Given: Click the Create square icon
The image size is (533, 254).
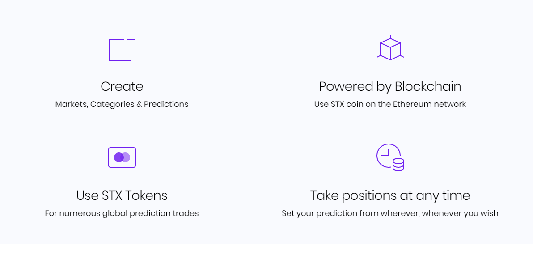Looking at the screenshot, I should (120, 50).
